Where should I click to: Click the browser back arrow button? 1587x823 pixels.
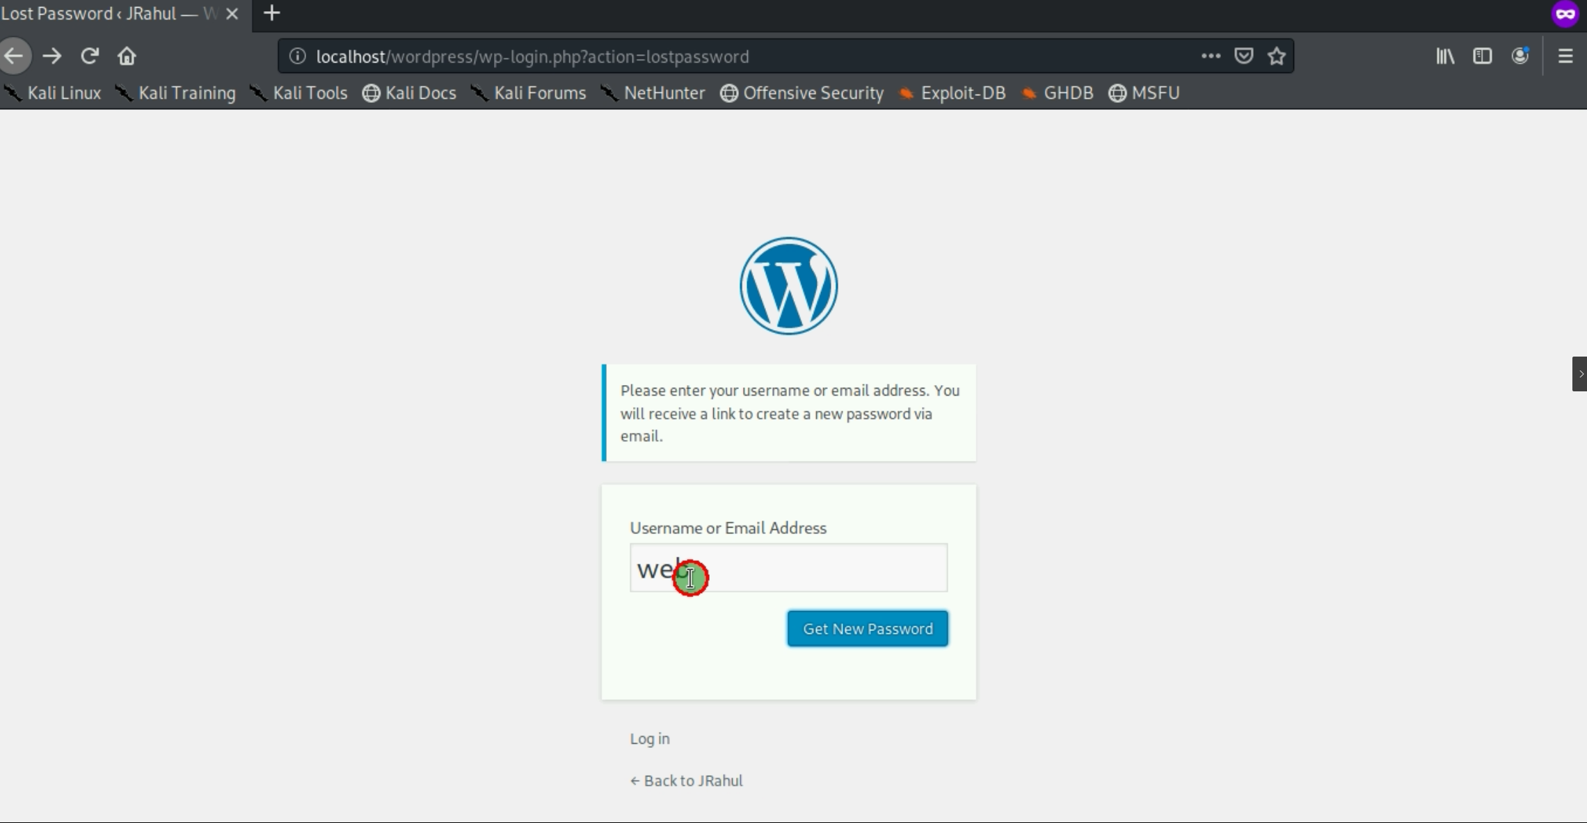pos(14,56)
